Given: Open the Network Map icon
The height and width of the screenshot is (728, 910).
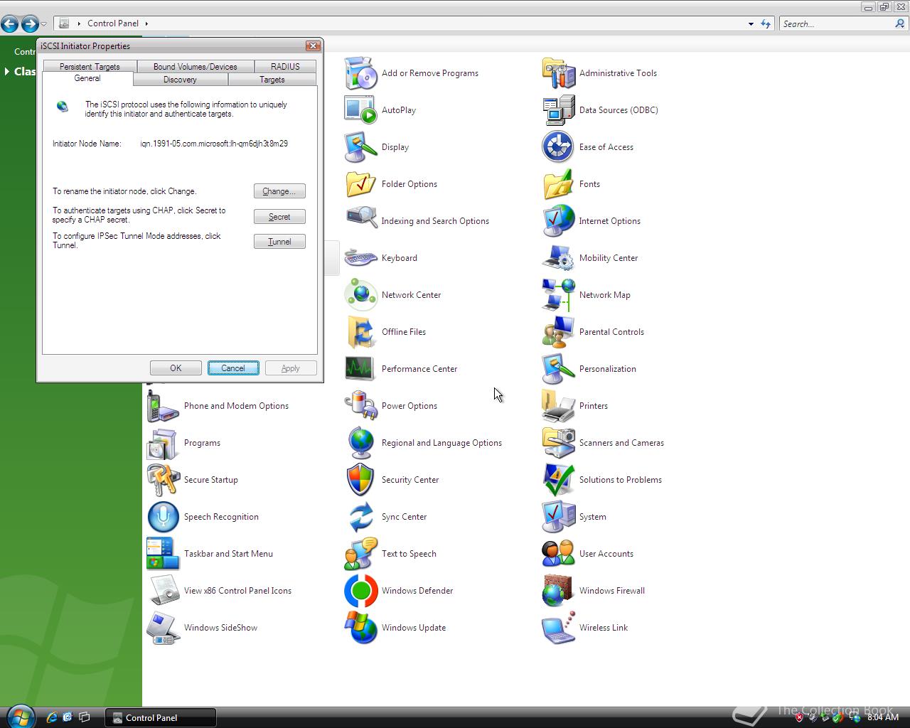Looking at the screenshot, I should (558, 295).
